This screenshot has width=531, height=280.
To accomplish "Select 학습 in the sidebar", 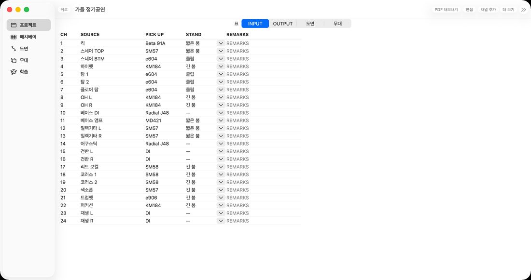I will click(x=28, y=72).
